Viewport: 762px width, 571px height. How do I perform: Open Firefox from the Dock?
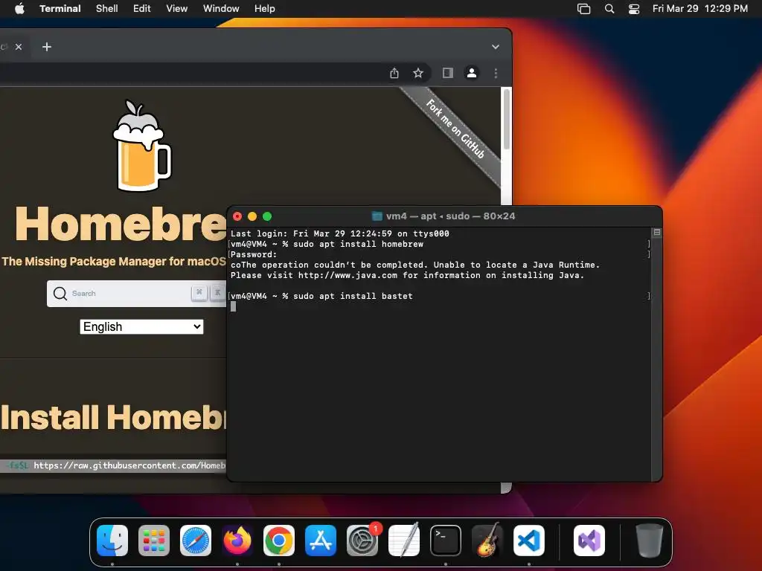click(x=237, y=541)
